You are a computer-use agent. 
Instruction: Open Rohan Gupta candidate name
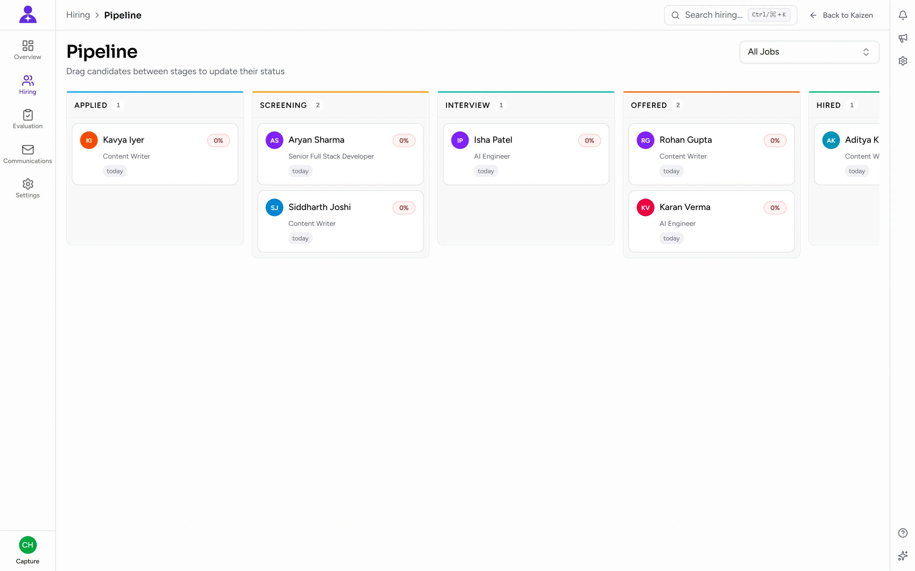[x=686, y=140]
